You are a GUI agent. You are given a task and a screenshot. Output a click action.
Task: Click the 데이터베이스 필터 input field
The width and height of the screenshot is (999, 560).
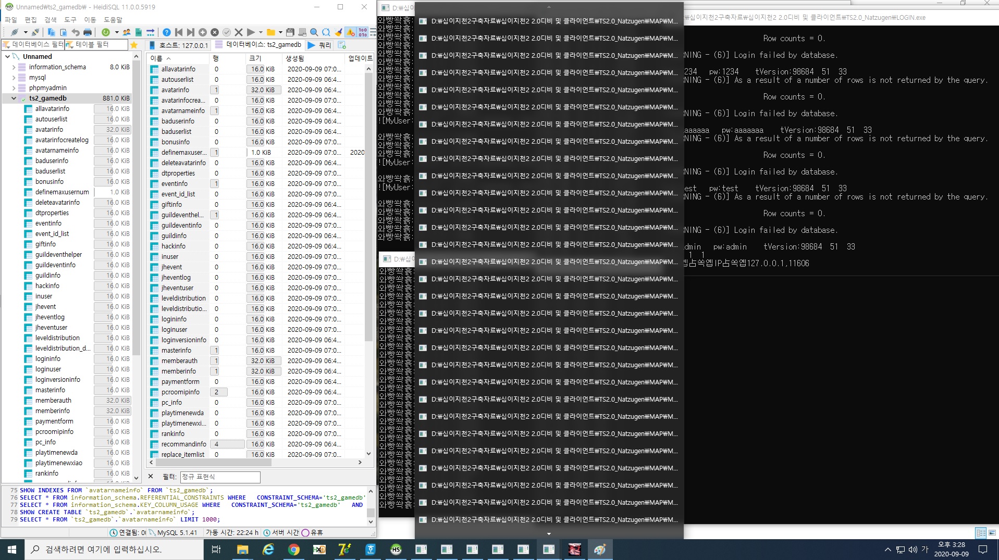coord(33,45)
